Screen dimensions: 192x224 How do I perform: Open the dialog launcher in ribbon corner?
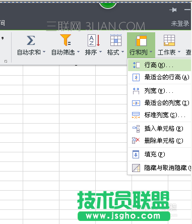pyautogui.click(x=6, y=62)
